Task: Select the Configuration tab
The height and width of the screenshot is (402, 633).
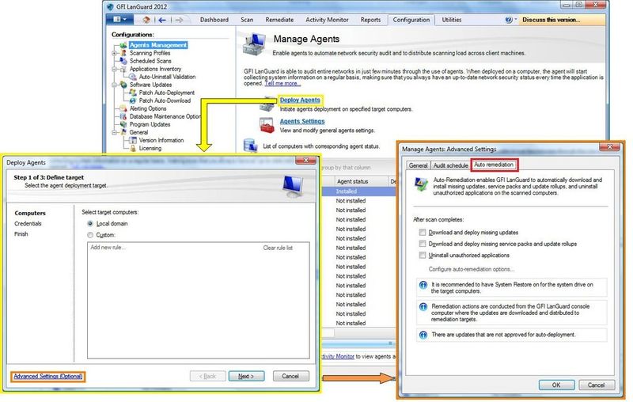Action: point(411,20)
